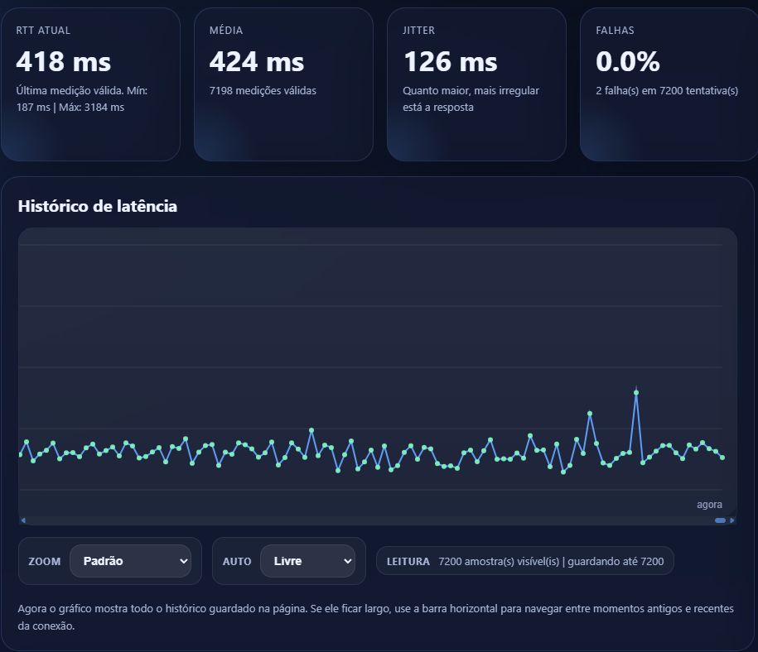Viewport: 758px width, 652px height.
Task: Select the Média stat card
Action: click(x=283, y=84)
